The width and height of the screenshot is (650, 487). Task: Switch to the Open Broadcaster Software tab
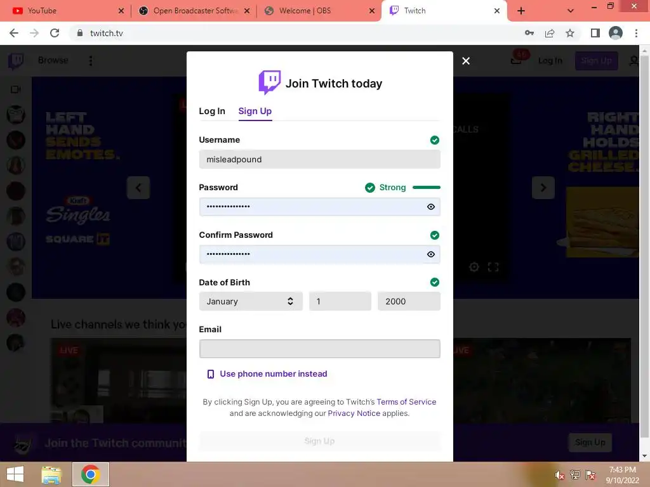196,11
